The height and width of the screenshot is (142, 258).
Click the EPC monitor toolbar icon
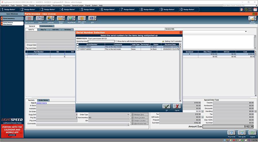pos(91,18)
